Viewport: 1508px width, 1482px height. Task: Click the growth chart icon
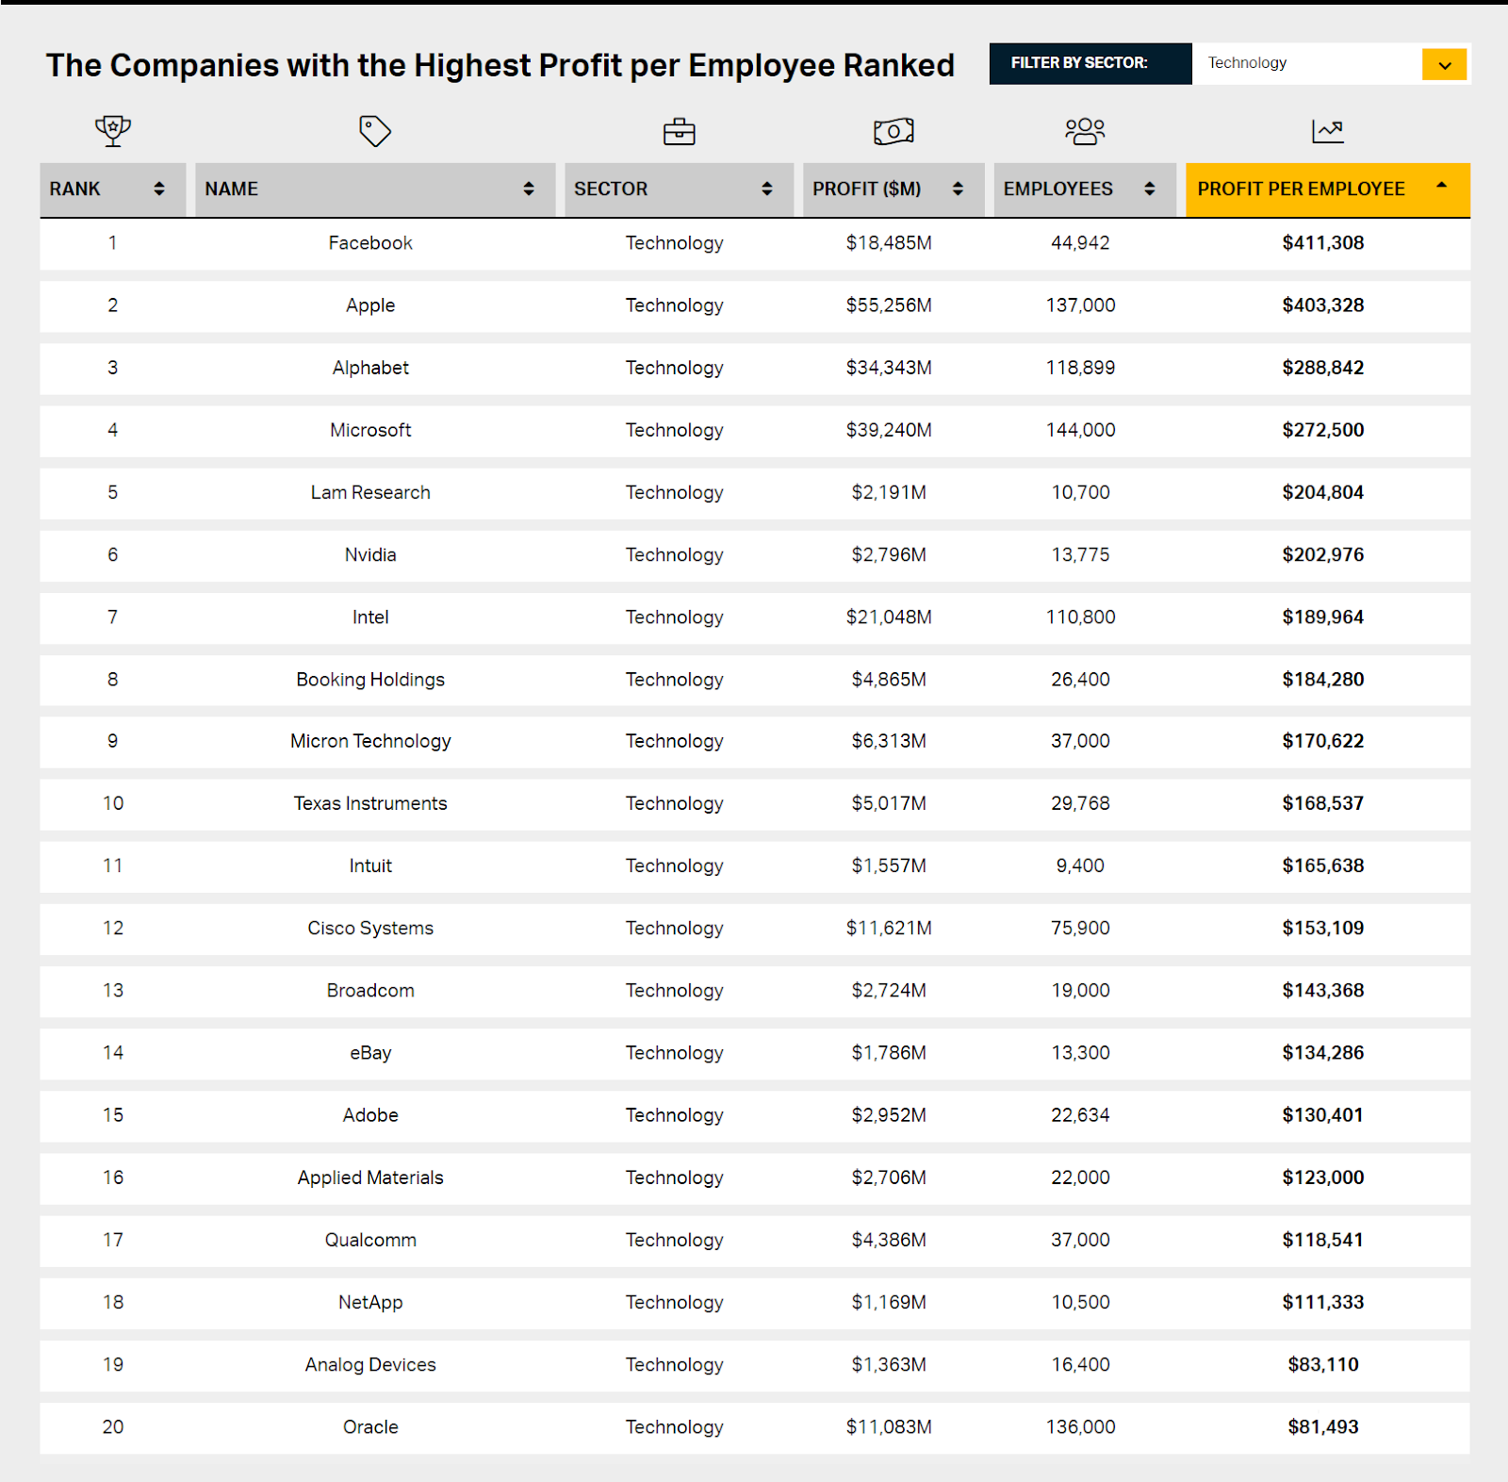tap(1327, 131)
